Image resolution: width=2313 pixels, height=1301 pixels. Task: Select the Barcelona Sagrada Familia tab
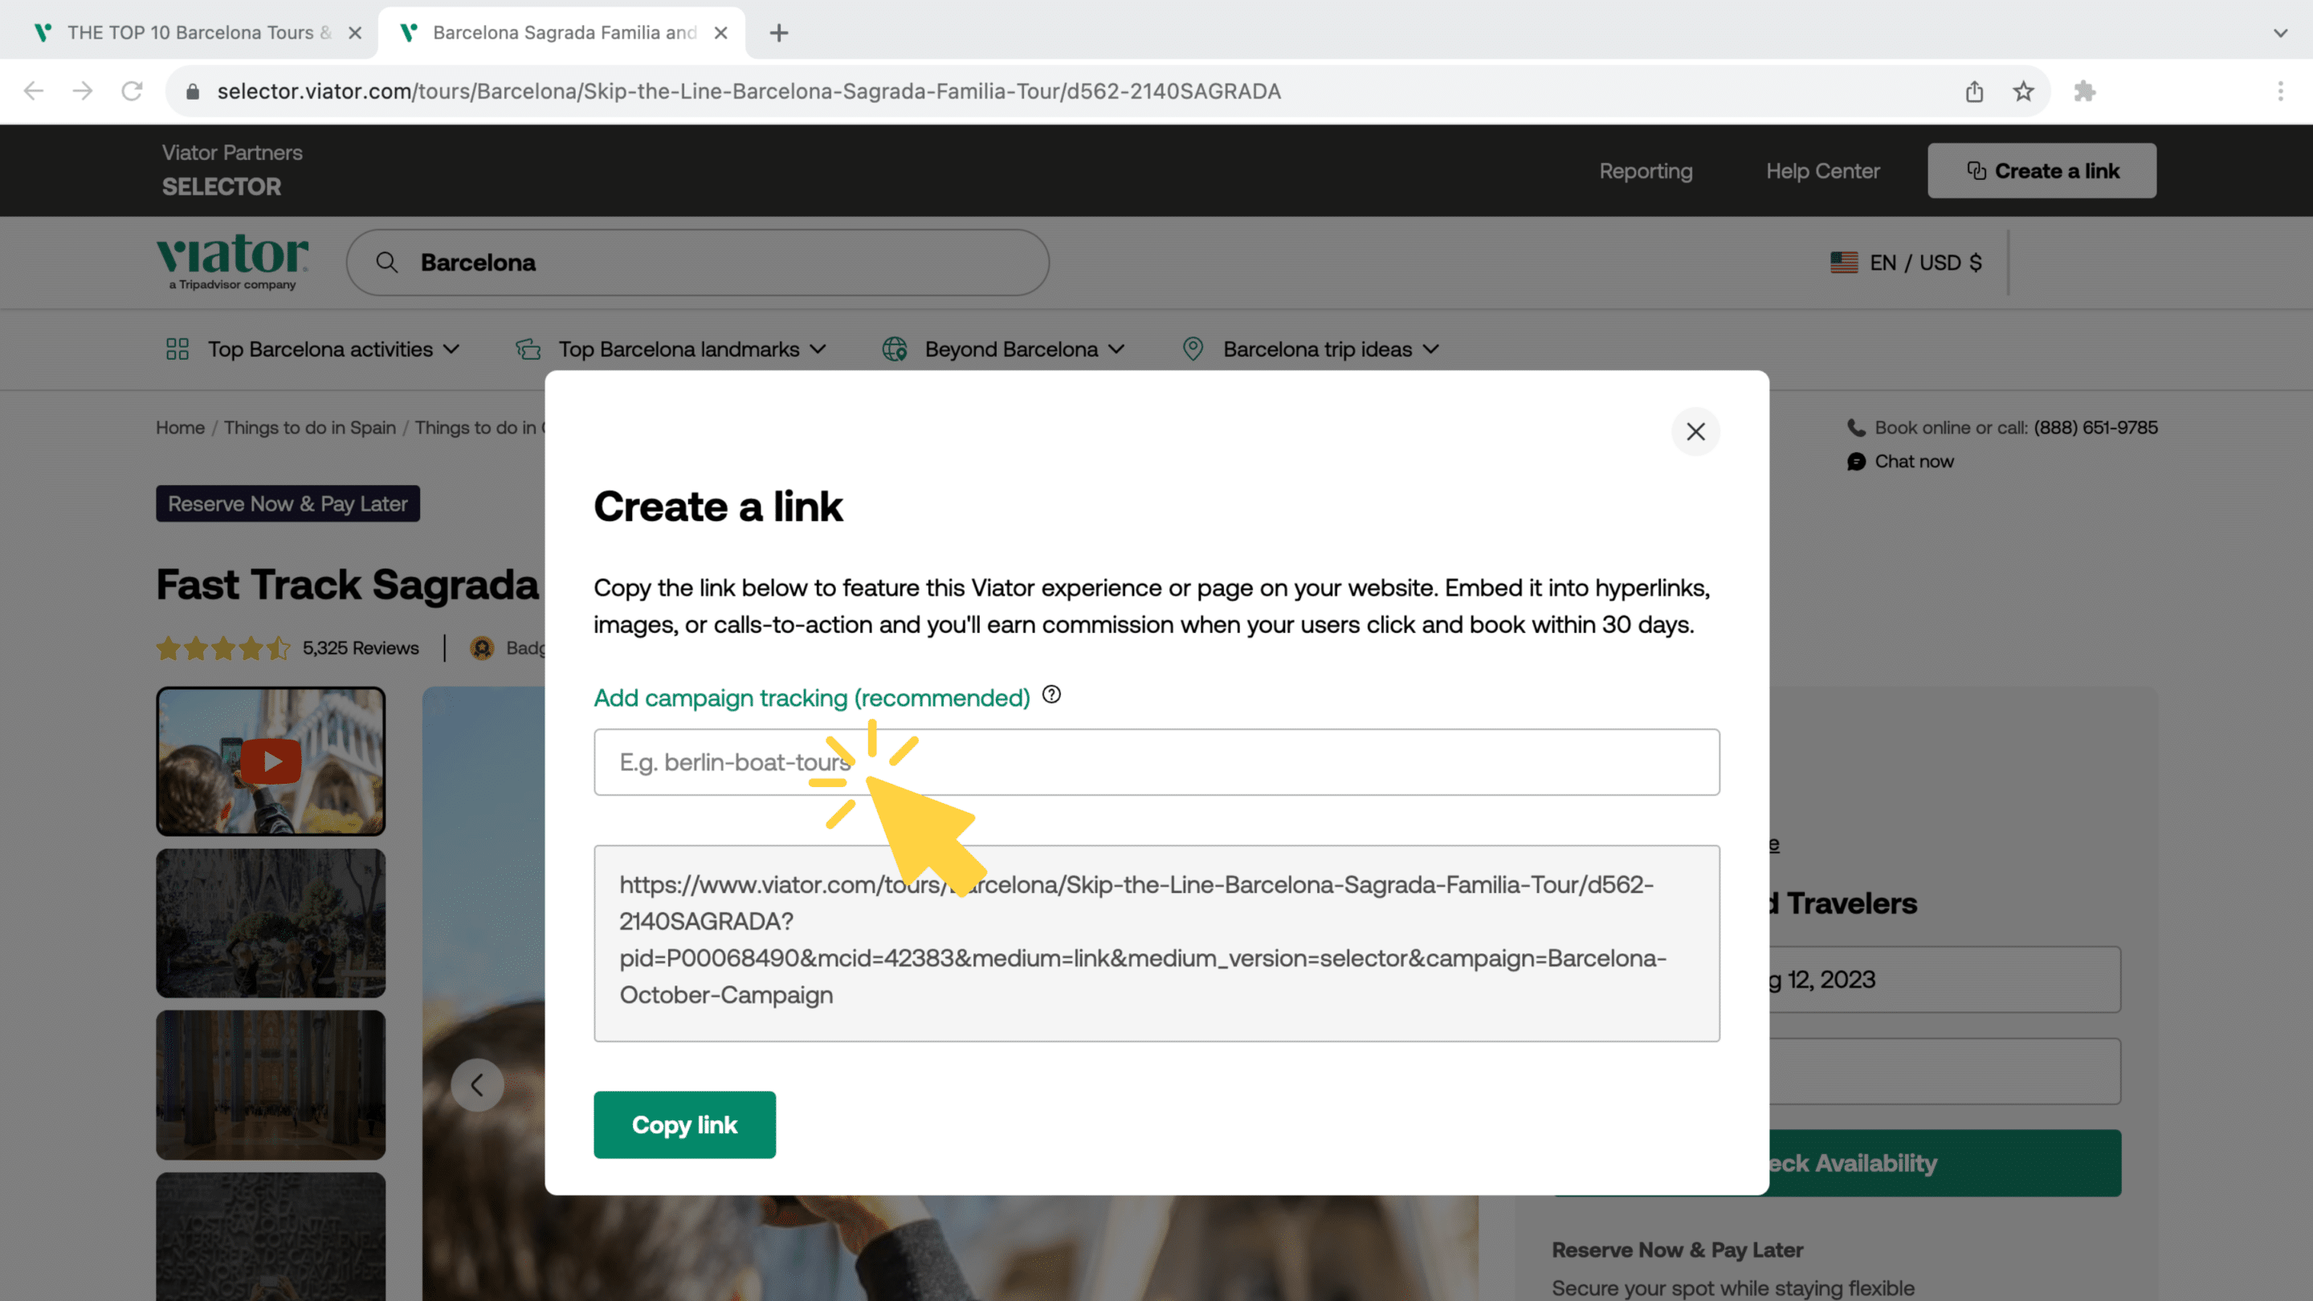click(564, 33)
